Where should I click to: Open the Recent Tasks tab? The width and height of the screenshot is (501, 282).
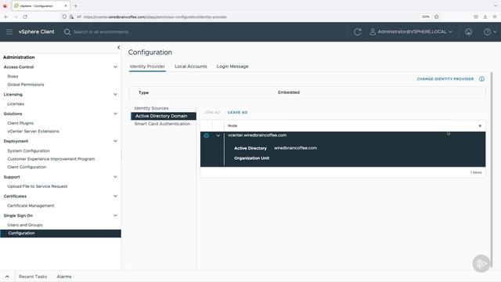(33, 277)
